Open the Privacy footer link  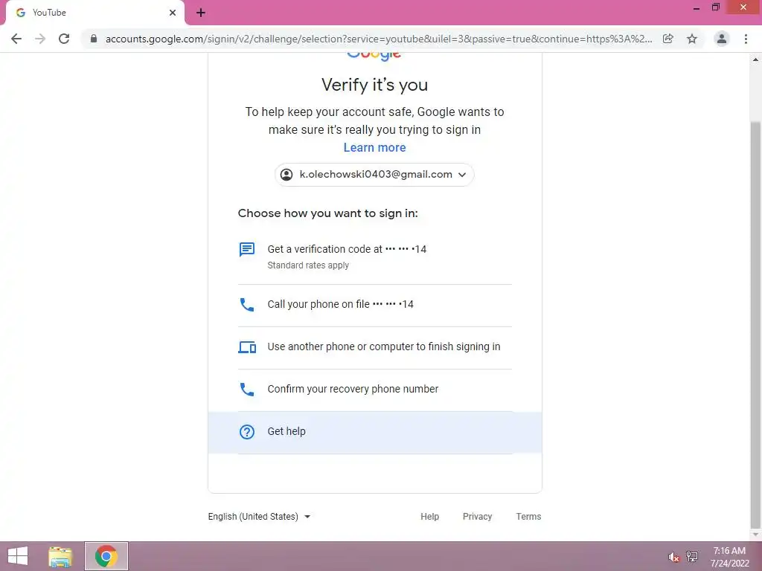(477, 517)
